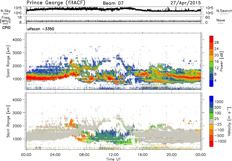Screen dimensions: 232x161
Task: Click the '60' right Nave axis value
Action: [207, 17]
